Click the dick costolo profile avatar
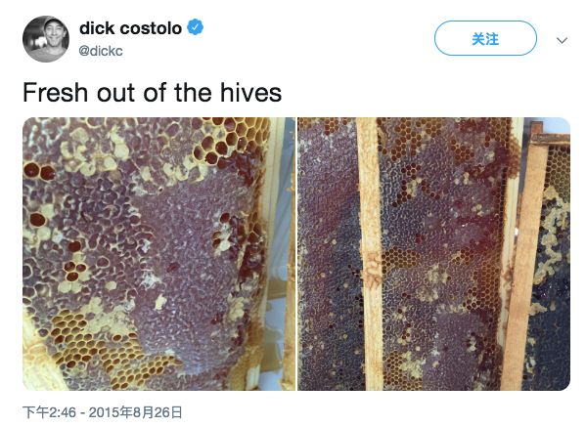This screenshot has width=586, height=427. [46, 39]
